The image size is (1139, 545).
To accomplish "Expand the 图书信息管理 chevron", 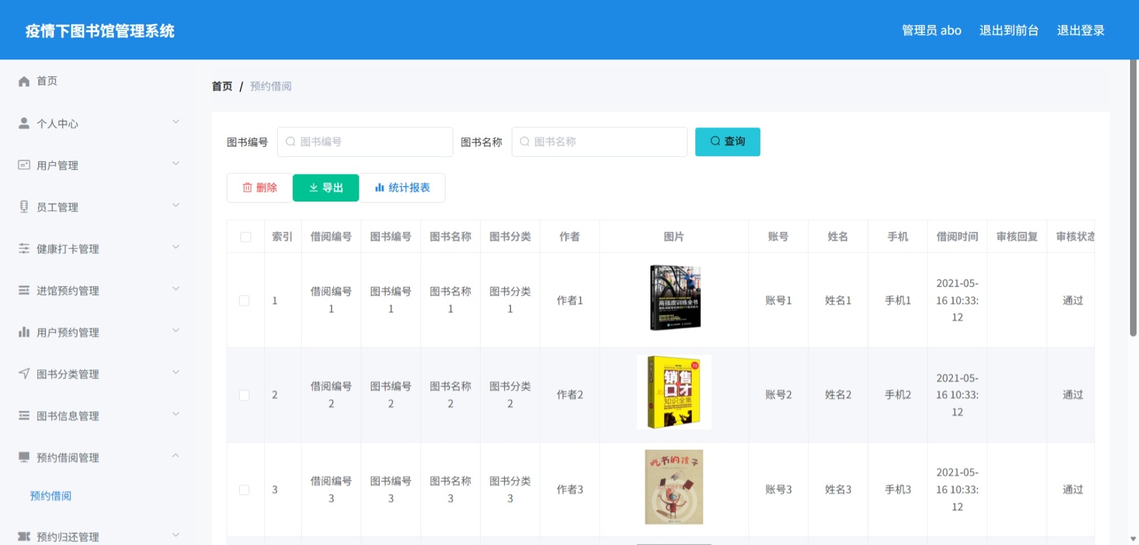I will pyautogui.click(x=176, y=414).
